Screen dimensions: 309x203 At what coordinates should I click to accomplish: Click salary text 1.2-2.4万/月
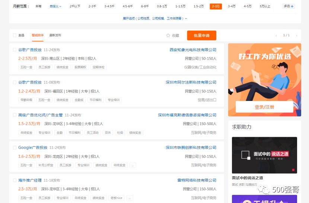pos(29,91)
